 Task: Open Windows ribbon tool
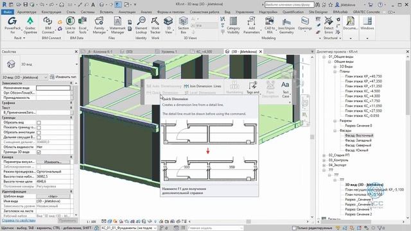[x=367, y=24]
